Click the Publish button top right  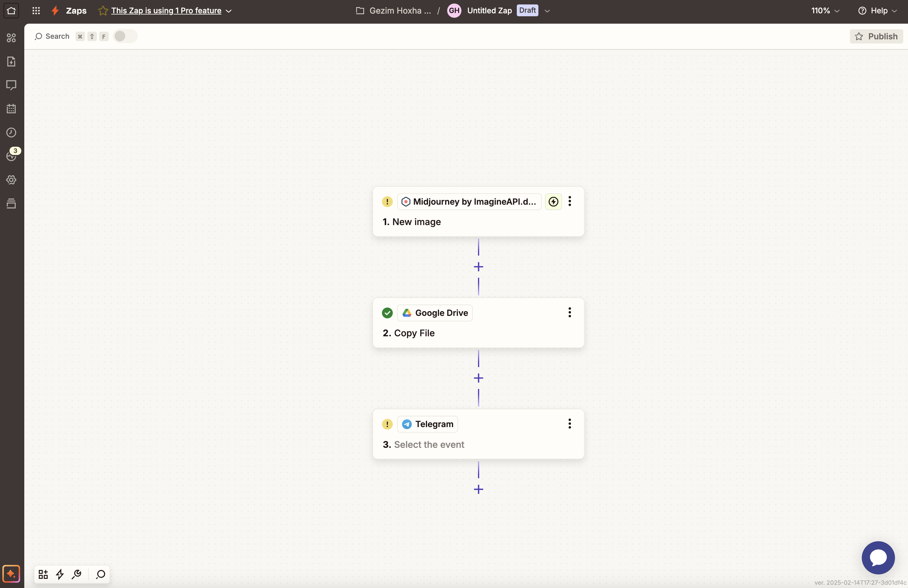pos(876,36)
